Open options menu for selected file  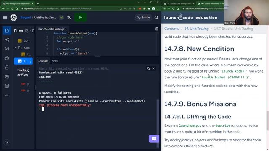[x=31, y=61]
